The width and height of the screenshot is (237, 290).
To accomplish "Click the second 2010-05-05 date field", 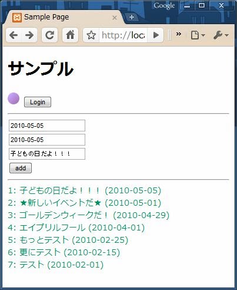I will 47,140.
